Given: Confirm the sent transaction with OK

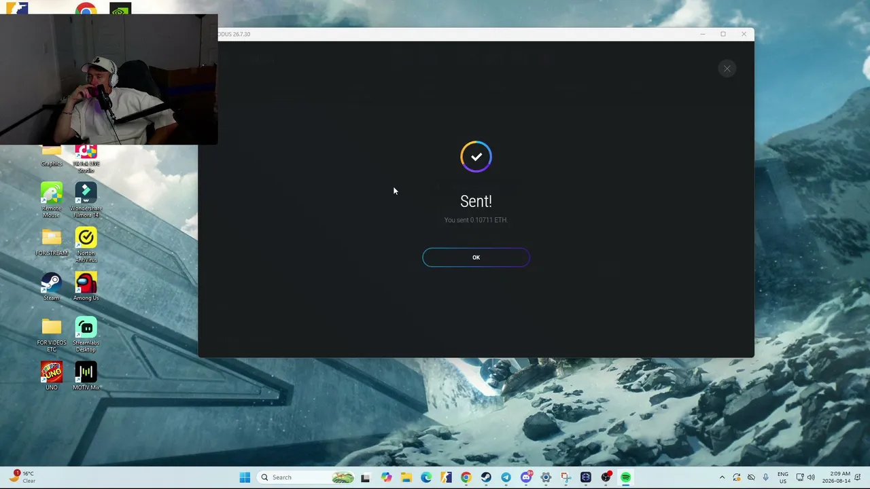Looking at the screenshot, I should tap(476, 257).
